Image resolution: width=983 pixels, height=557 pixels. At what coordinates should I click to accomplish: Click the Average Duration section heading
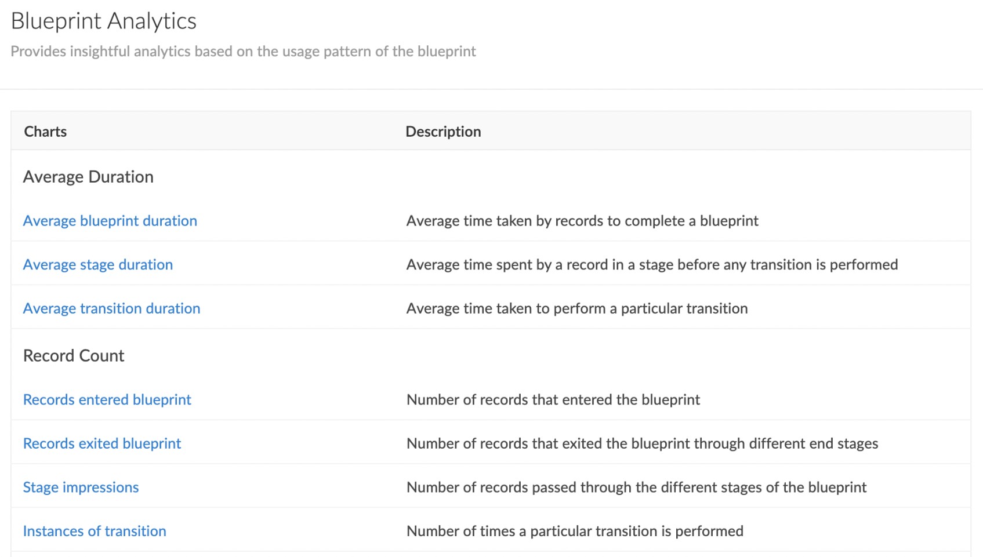(x=88, y=177)
